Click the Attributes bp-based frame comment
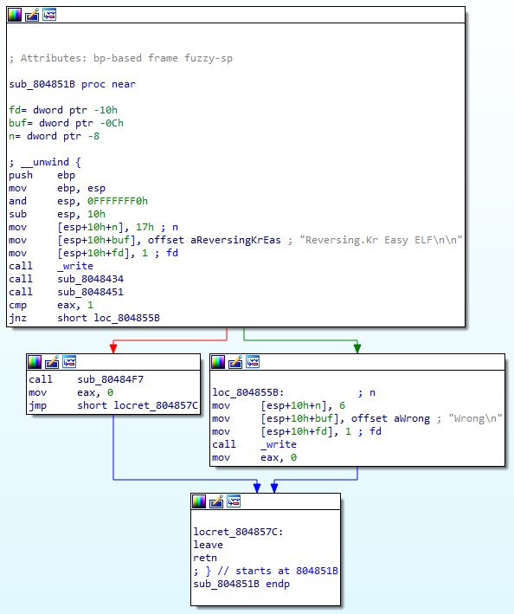The width and height of the screenshot is (514, 614). click(x=121, y=58)
